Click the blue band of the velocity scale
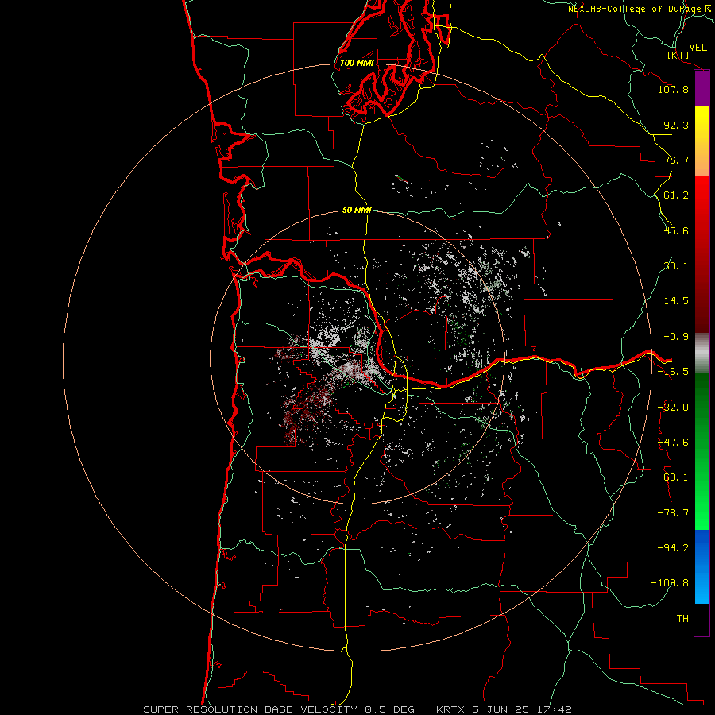Screen dimensions: 715x715 pyautogui.click(x=701, y=566)
